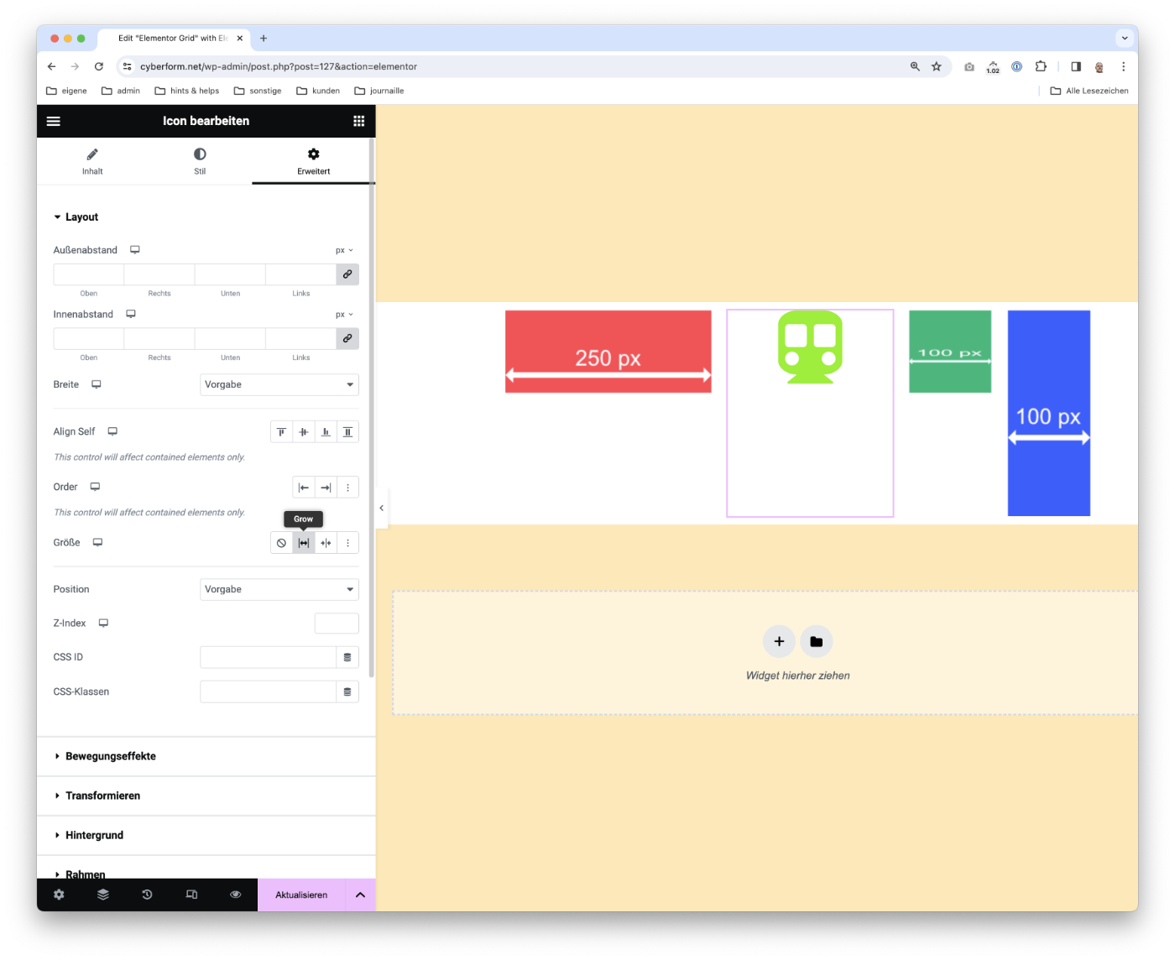This screenshot has height=960, width=1175.
Task: Select Grow option for Größe
Action: pyautogui.click(x=304, y=543)
